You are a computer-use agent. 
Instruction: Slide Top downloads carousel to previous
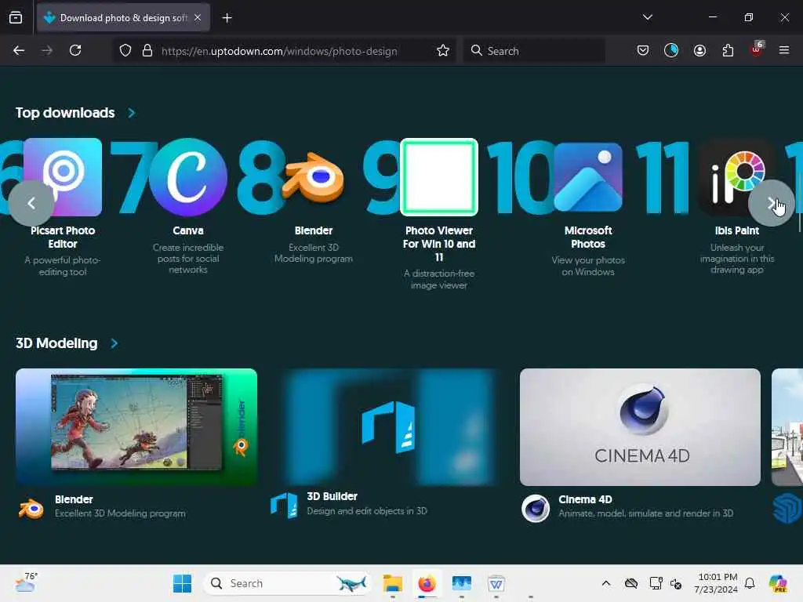pyautogui.click(x=31, y=203)
